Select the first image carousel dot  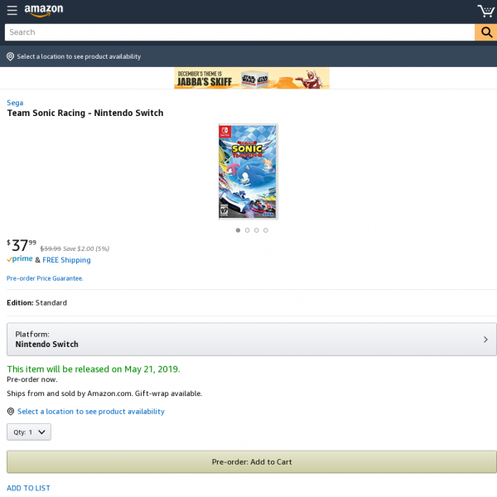click(238, 230)
